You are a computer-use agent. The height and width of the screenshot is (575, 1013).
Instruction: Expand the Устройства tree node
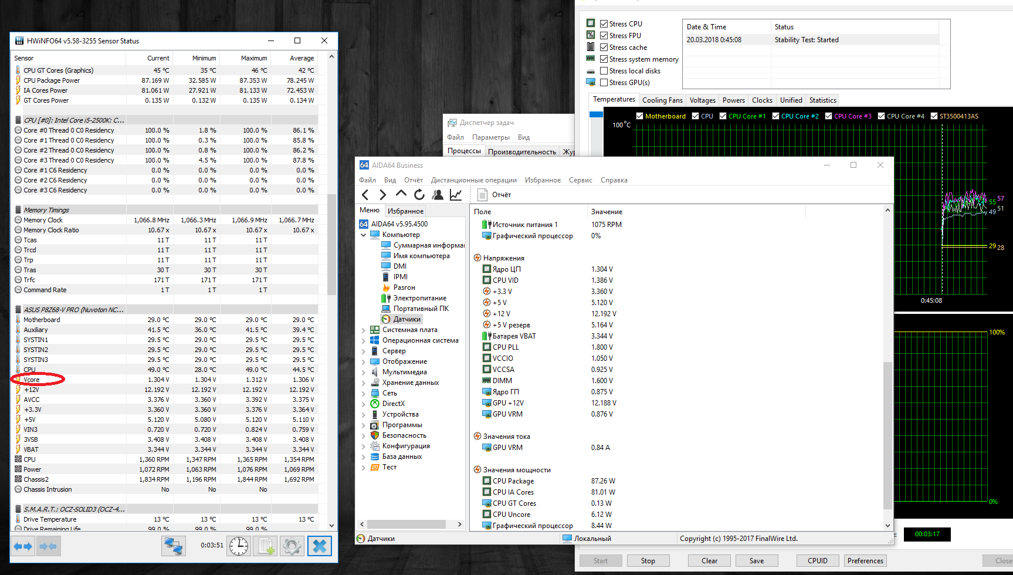pos(364,414)
